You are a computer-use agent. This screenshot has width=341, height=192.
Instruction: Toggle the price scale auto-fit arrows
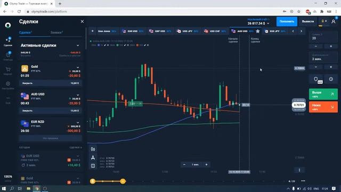click(299, 170)
